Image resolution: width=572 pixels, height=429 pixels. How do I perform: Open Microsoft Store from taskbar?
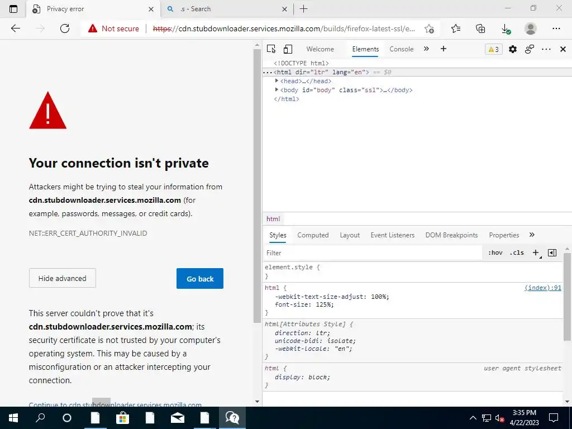(x=122, y=418)
